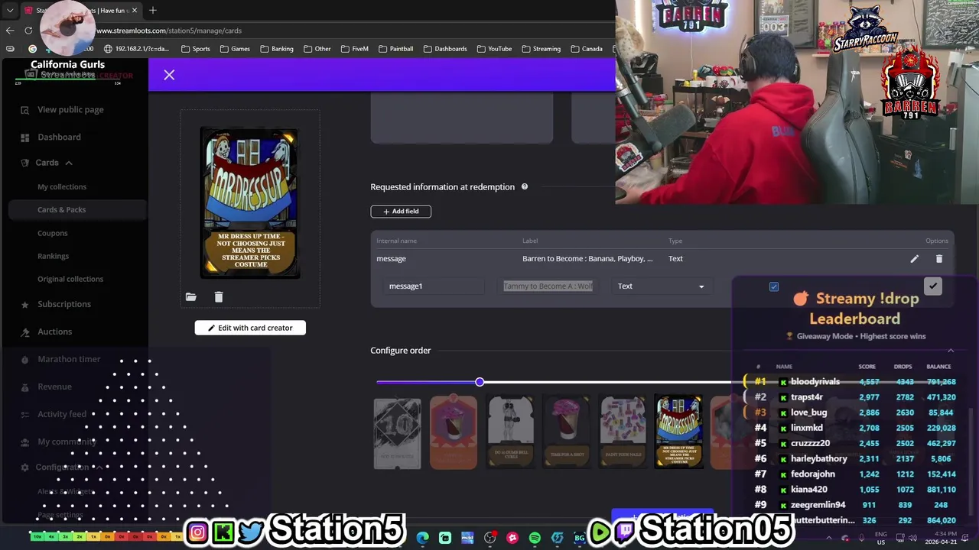This screenshot has width=979, height=550.
Task: Select Cards & Packs in the sidebar
Action: pos(61,210)
